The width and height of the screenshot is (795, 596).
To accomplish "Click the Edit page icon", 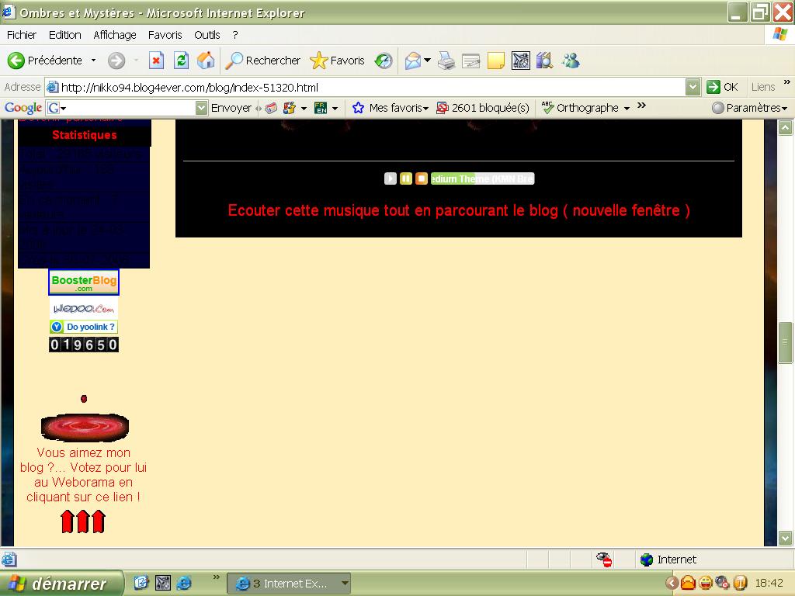I will [x=471, y=61].
